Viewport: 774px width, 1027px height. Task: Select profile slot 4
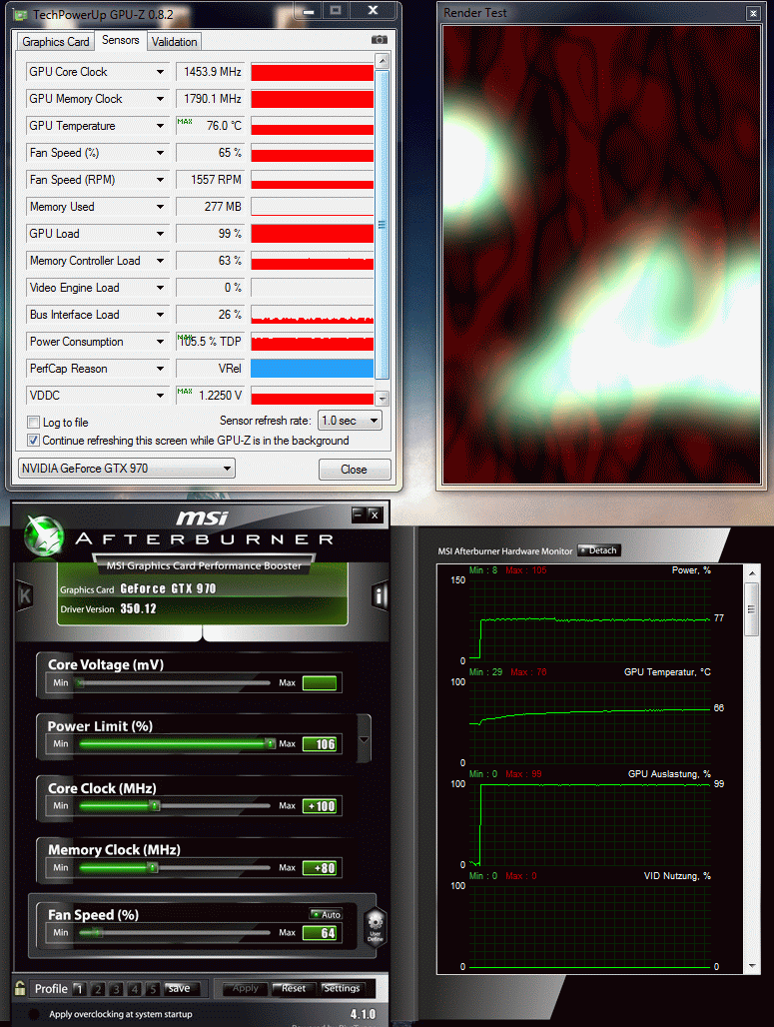click(134, 988)
